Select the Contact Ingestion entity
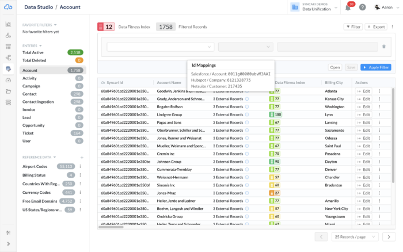This screenshot has width=403, height=252. 53,102
